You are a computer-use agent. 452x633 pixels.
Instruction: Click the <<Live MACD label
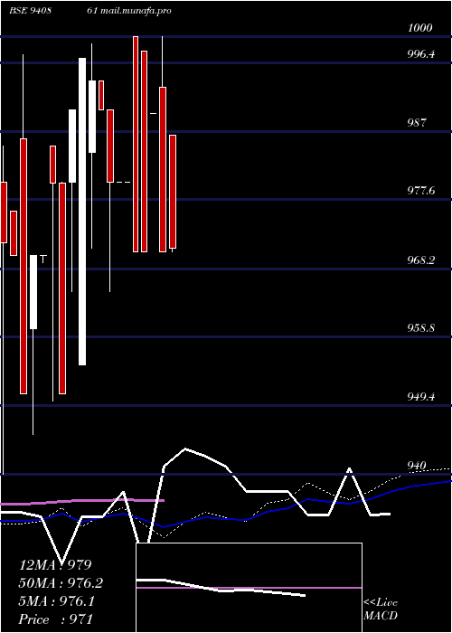click(x=381, y=609)
